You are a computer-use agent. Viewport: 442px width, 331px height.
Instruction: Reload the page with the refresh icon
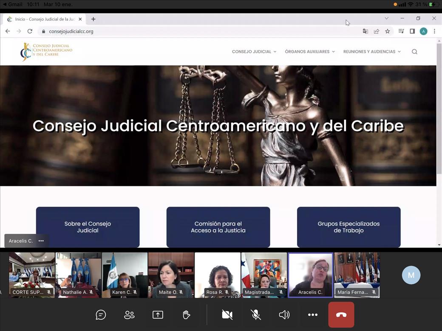(x=30, y=31)
